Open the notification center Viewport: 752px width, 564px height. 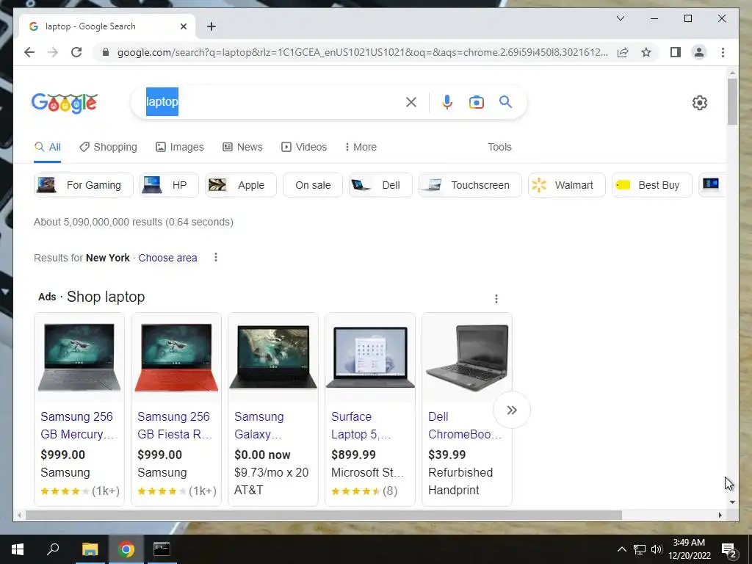click(729, 550)
